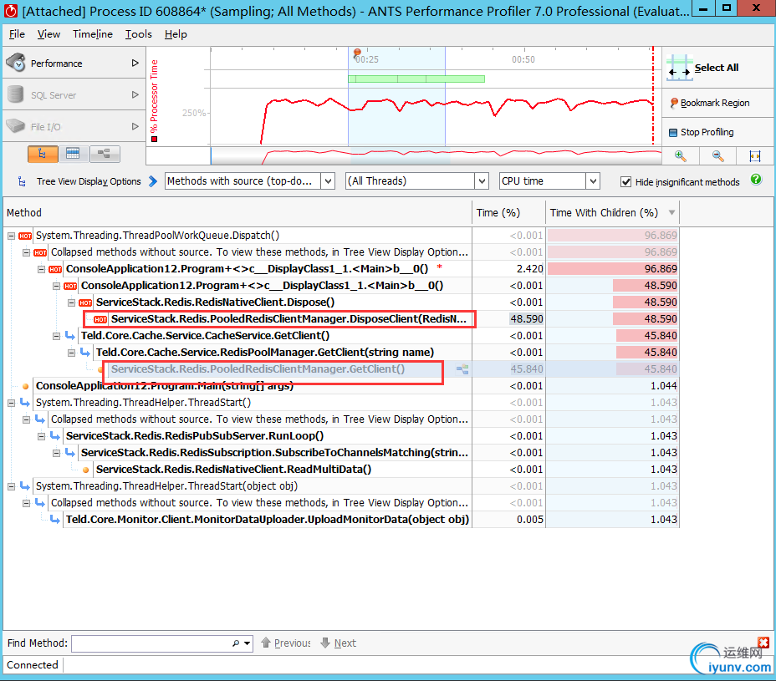Viewport: 776px width, 681px height.
Task: Expand Tree View Display Options chevron
Action: click(153, 181)
